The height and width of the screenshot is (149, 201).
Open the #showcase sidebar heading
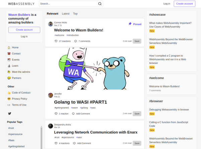[157, 15]
